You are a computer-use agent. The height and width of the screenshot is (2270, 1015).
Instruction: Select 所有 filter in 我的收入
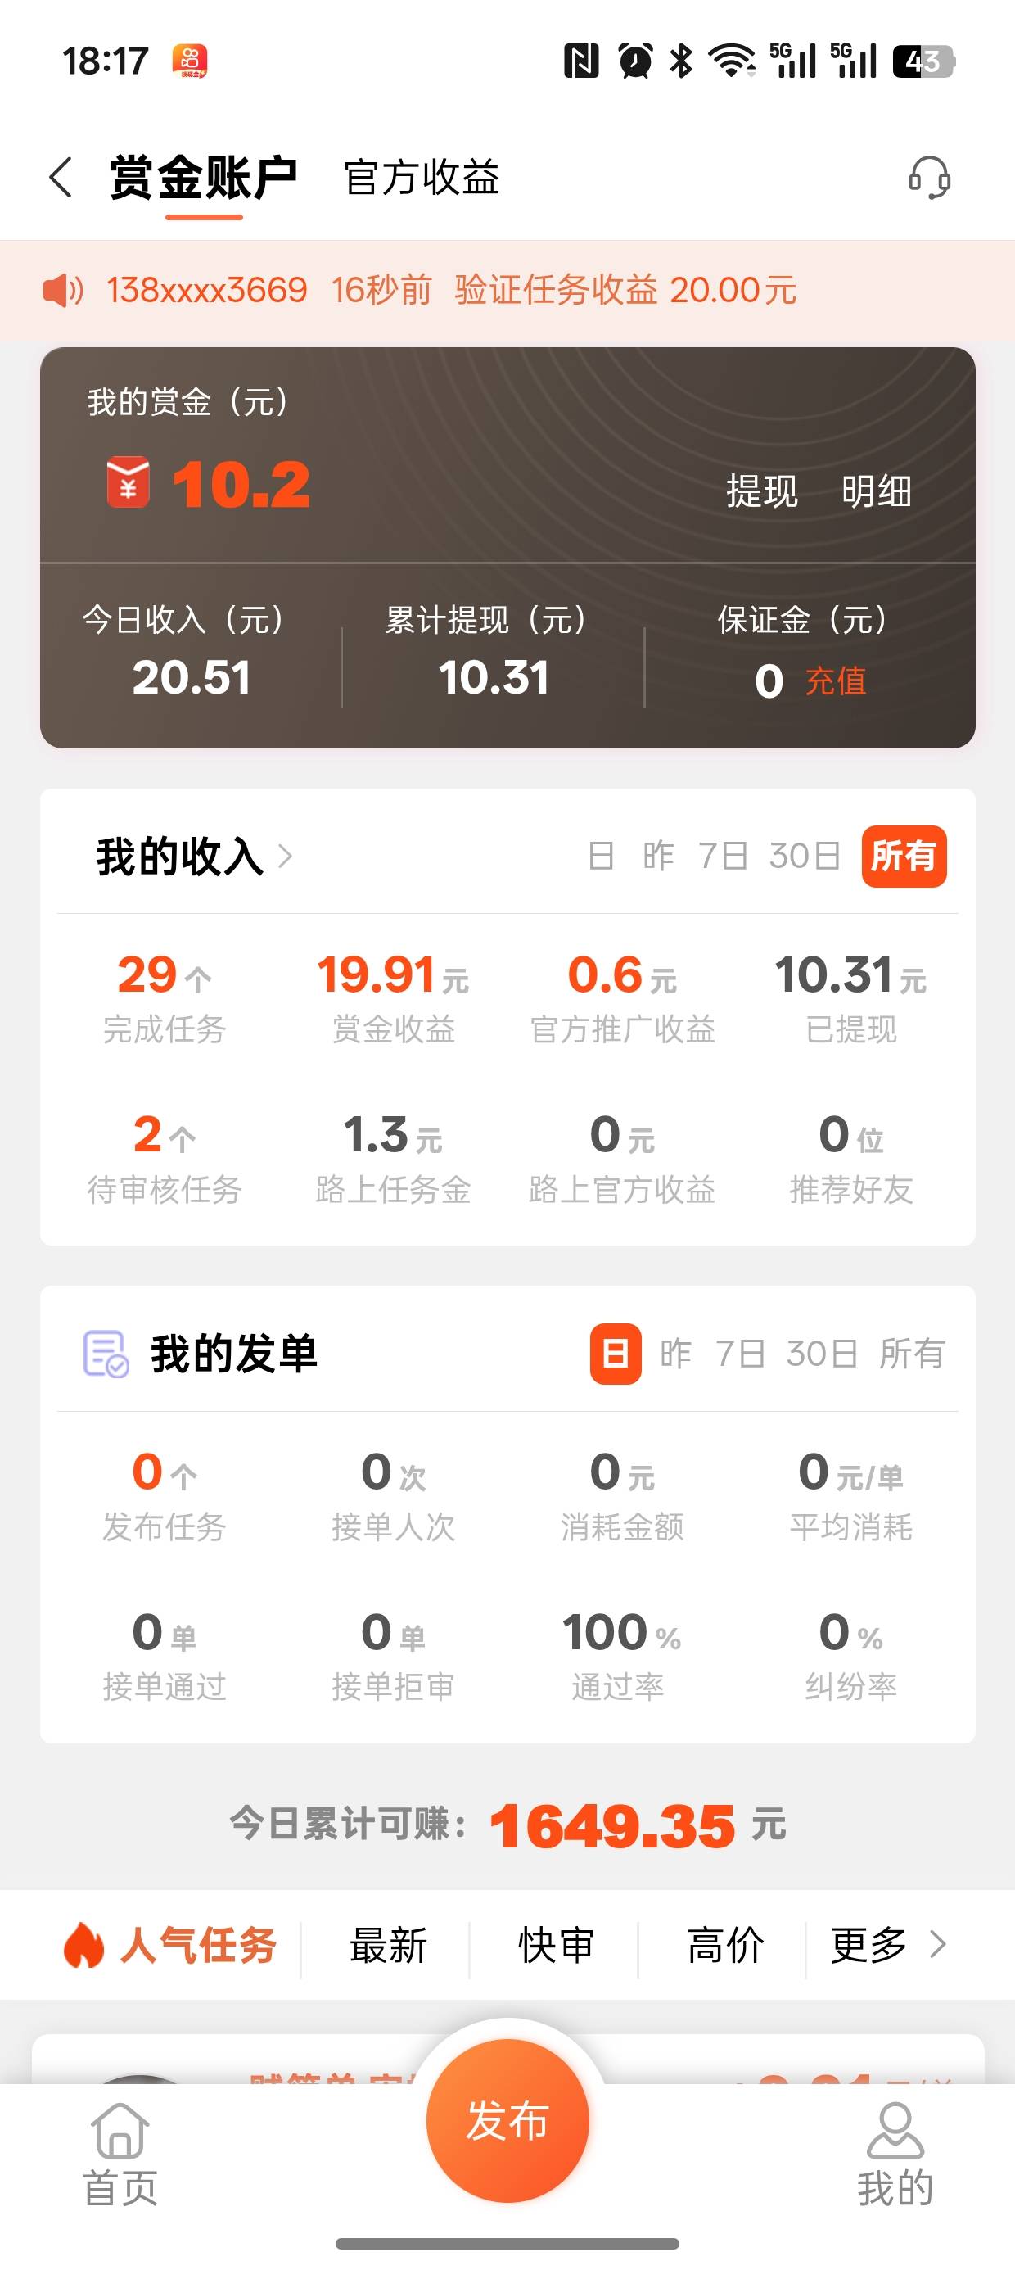coord(903,856)
